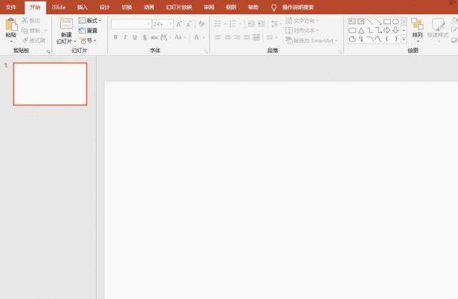
Task: Open the Text Direction (文字方向) dropdown
Action: [303, 21]
